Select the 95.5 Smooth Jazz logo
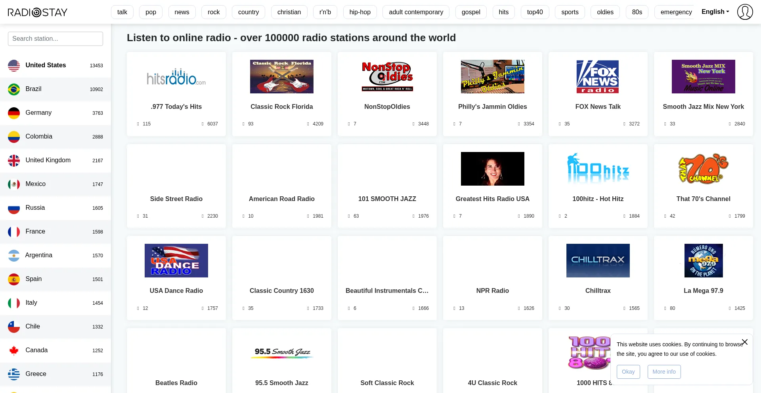Screen dimensions: 761x393 282,352
